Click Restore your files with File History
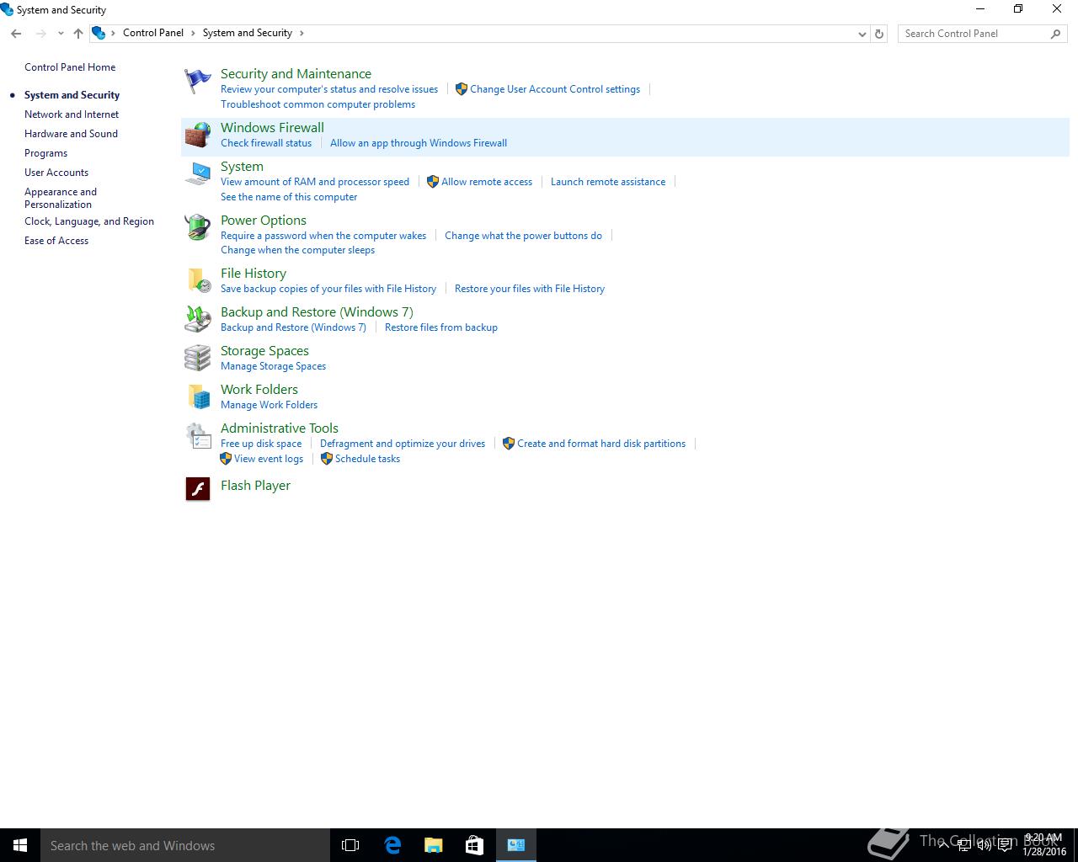Screen dimensions: 1078x862 530,289
